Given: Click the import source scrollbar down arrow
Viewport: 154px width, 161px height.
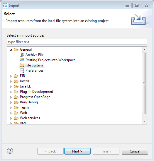Looking at the screenshot, I should pyautogui.click(x=144, y=121).
